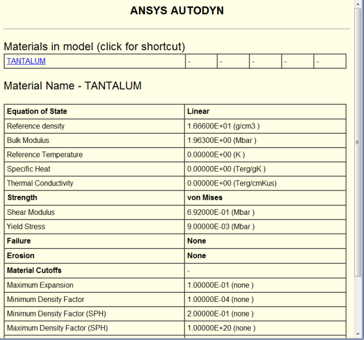Select the 'Reference Temperature' label
364x340 pixels.
pos(45,154)
